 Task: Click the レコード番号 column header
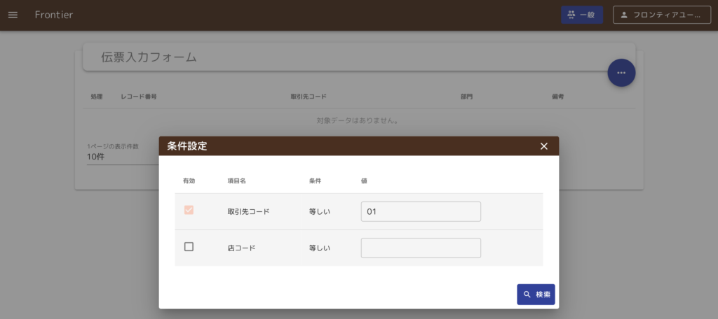pyautogui.click(x=138, y=97)
